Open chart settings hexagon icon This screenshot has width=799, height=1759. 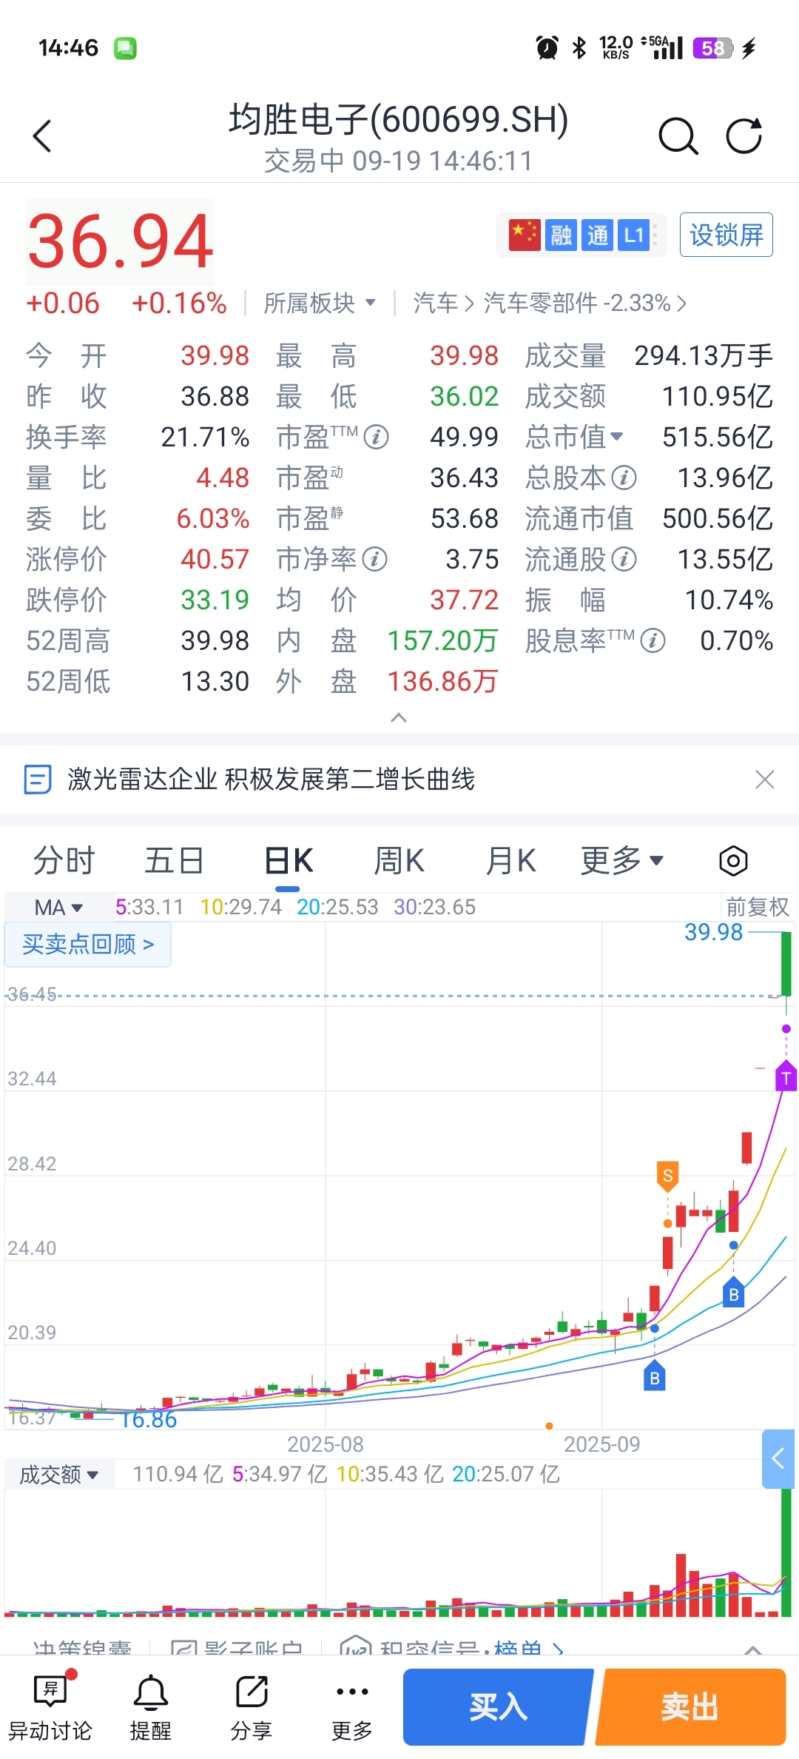(x=733, y=861)
